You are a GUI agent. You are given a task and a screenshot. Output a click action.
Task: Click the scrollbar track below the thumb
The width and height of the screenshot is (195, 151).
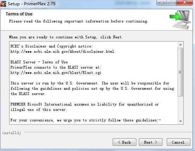(x=181, y=107)
